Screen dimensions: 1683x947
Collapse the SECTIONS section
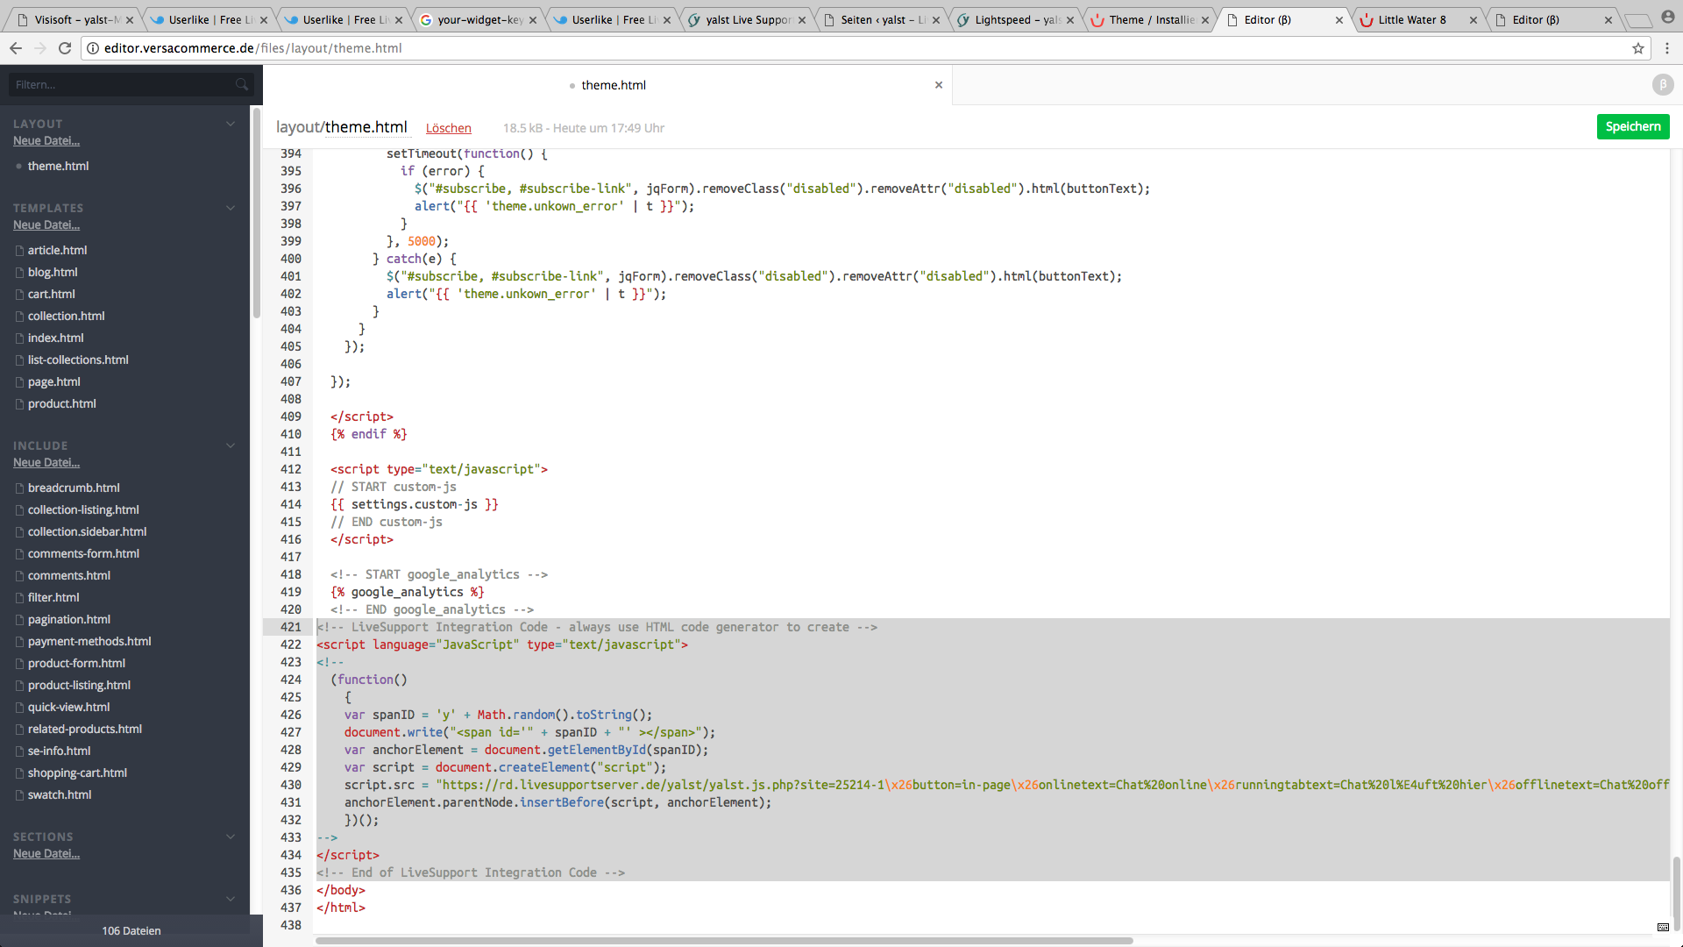pyautogui.click(x=231, y=837)
